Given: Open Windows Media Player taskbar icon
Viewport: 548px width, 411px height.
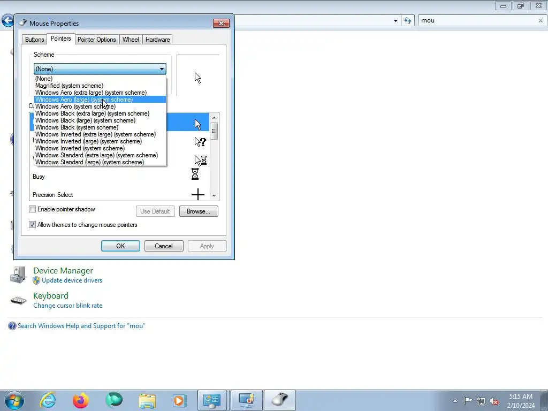Looking at the screenshot, I should pos(180,400).
